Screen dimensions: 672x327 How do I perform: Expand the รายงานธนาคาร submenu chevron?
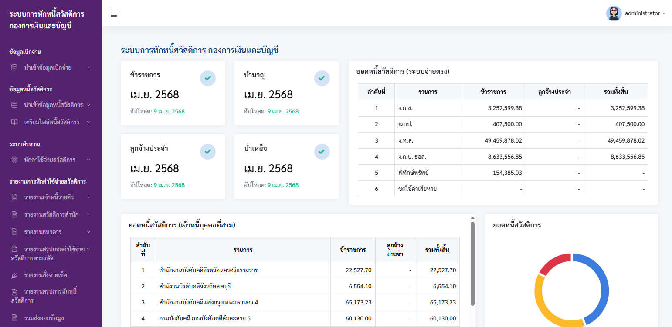pos(88,232)
